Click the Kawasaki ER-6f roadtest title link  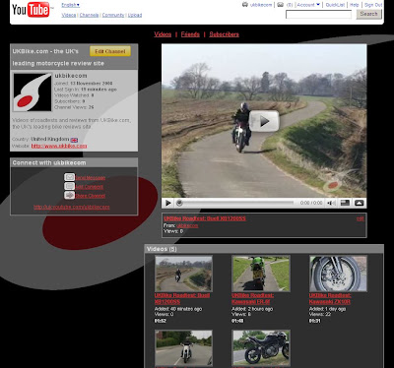[x=253, y=299]
